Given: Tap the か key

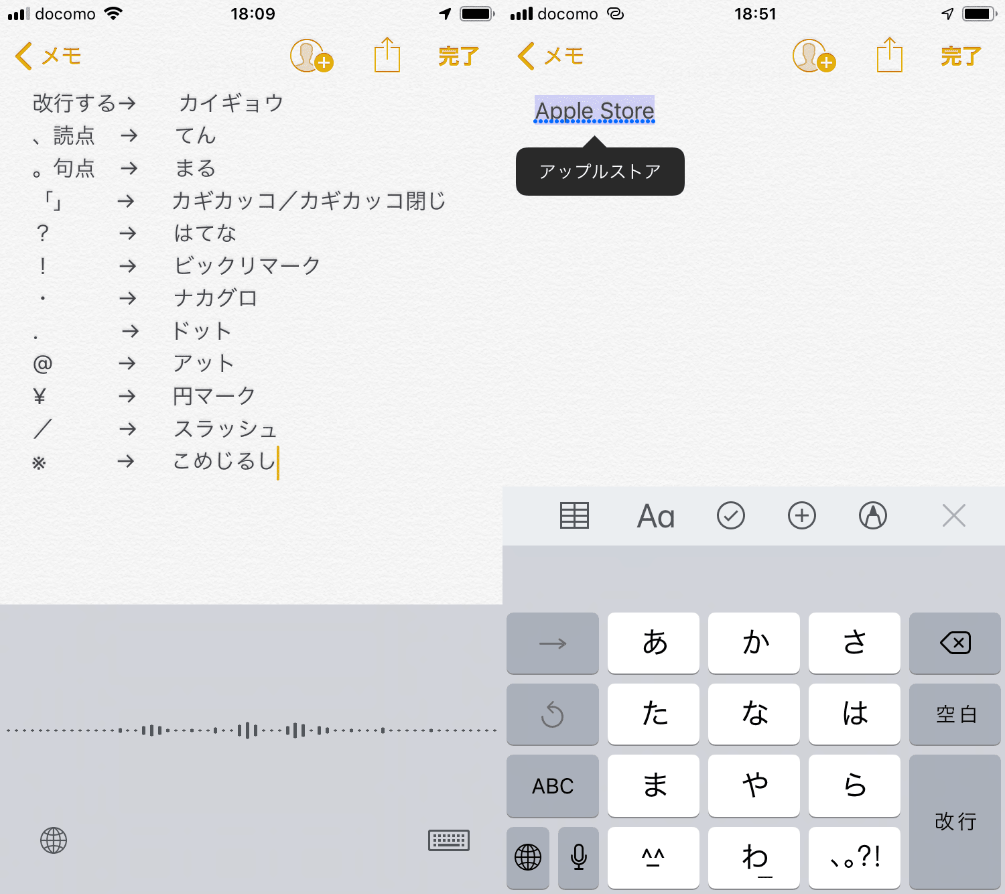Looking at the screenshot, I should [754, 643].
